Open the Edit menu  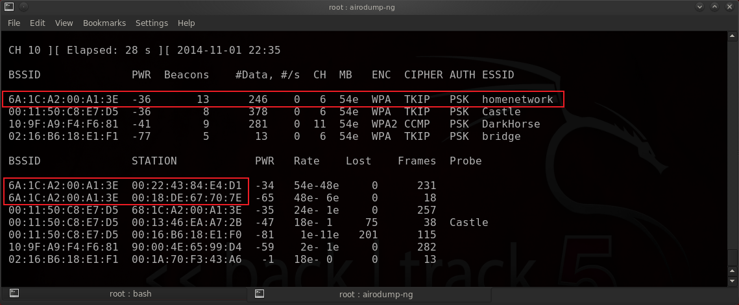point(37,23)
